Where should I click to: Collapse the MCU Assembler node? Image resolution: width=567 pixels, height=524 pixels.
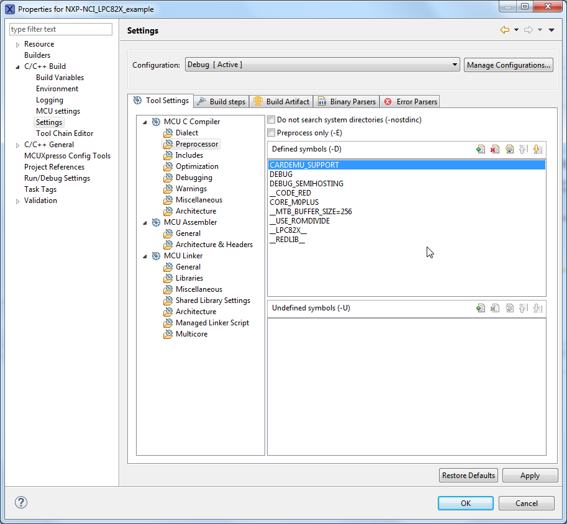coord(145,223)
